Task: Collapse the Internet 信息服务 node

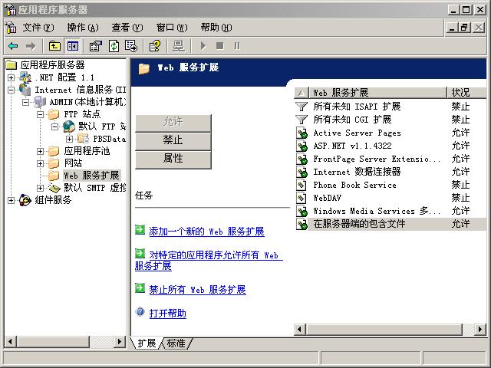Action: [x=11, y=90]
